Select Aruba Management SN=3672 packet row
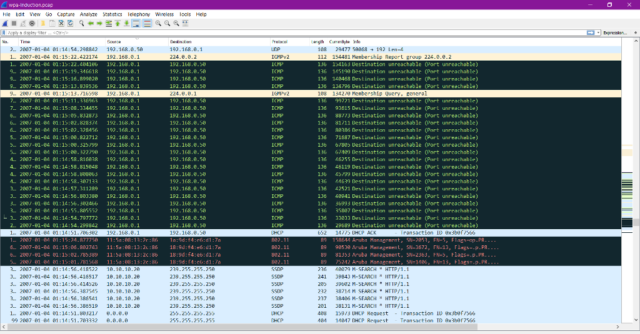The width and height of the screenshot is (640, 334). pos(311,248)
